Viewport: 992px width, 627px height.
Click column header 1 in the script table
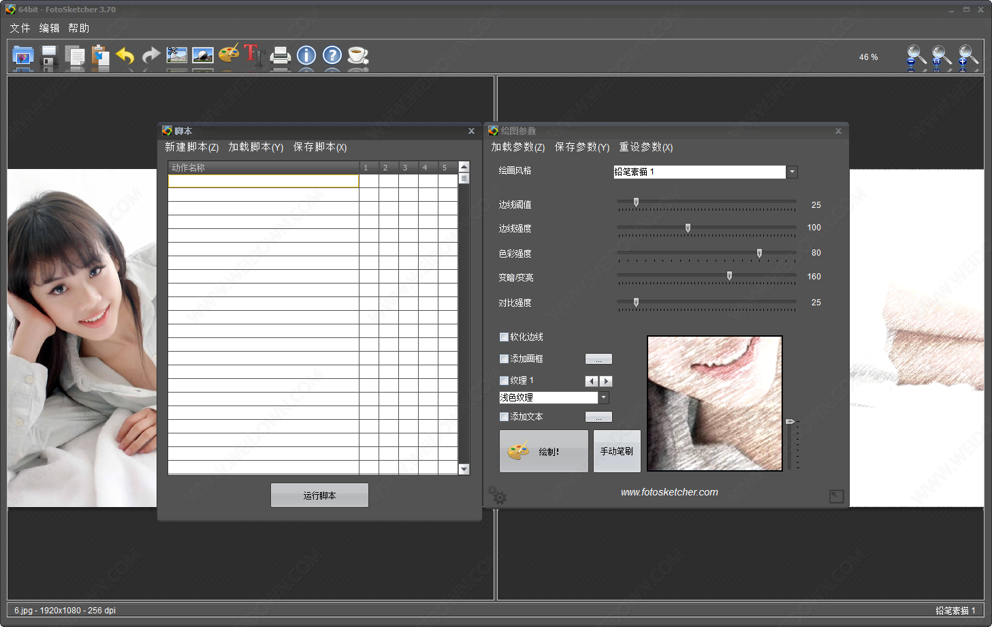tap(368, 168)
